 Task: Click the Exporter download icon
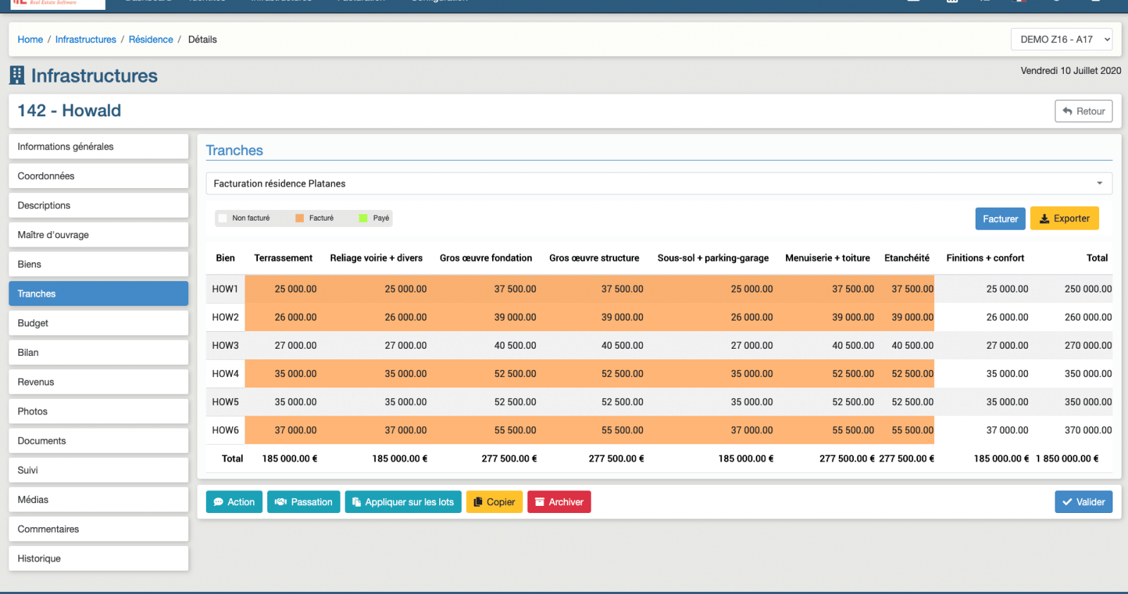(x=1045, y=219)
